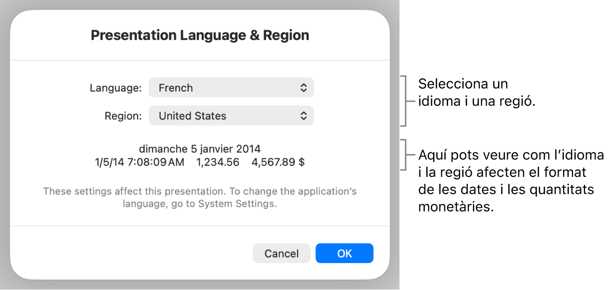Open the Language pop-up showing French
The height and width of the screenshot is (290, 613).
click(231, 88)
